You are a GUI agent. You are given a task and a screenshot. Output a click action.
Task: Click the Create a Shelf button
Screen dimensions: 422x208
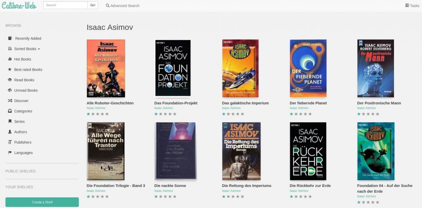pos(42,202)
